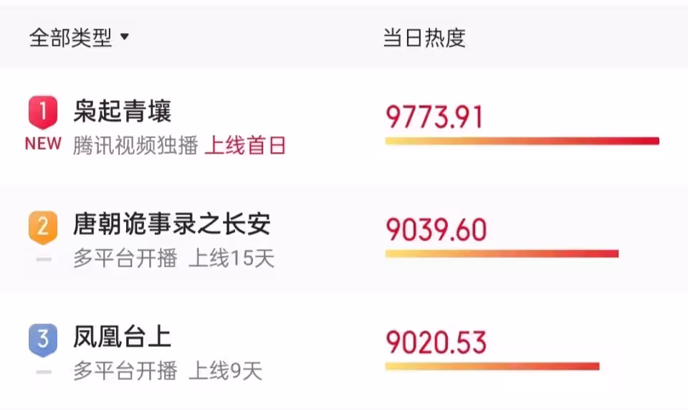Click the rank-unchanged dash under badge 2

pos(44,259)
